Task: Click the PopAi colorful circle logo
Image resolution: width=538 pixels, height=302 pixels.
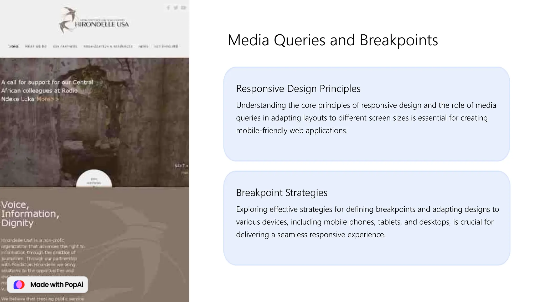Action: click(19, 284)
